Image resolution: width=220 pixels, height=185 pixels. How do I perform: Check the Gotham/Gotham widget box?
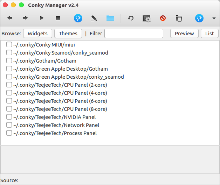pyautogui.click(x=9, y=61)
